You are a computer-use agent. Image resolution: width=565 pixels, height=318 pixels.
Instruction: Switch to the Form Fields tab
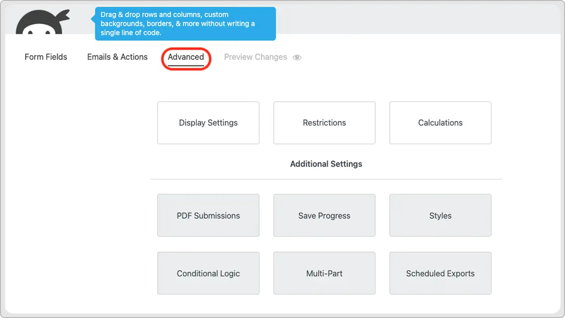pos(46,57)
